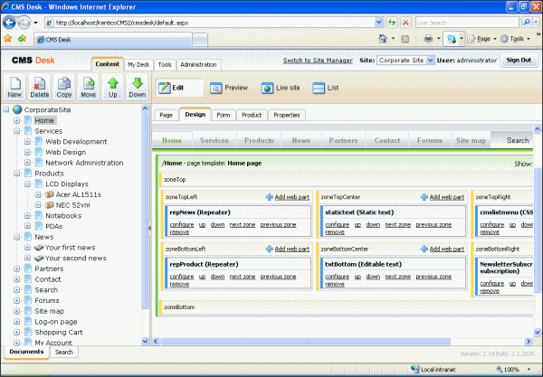
Task: Click the browser Stop icon
Action: (405, 23)
